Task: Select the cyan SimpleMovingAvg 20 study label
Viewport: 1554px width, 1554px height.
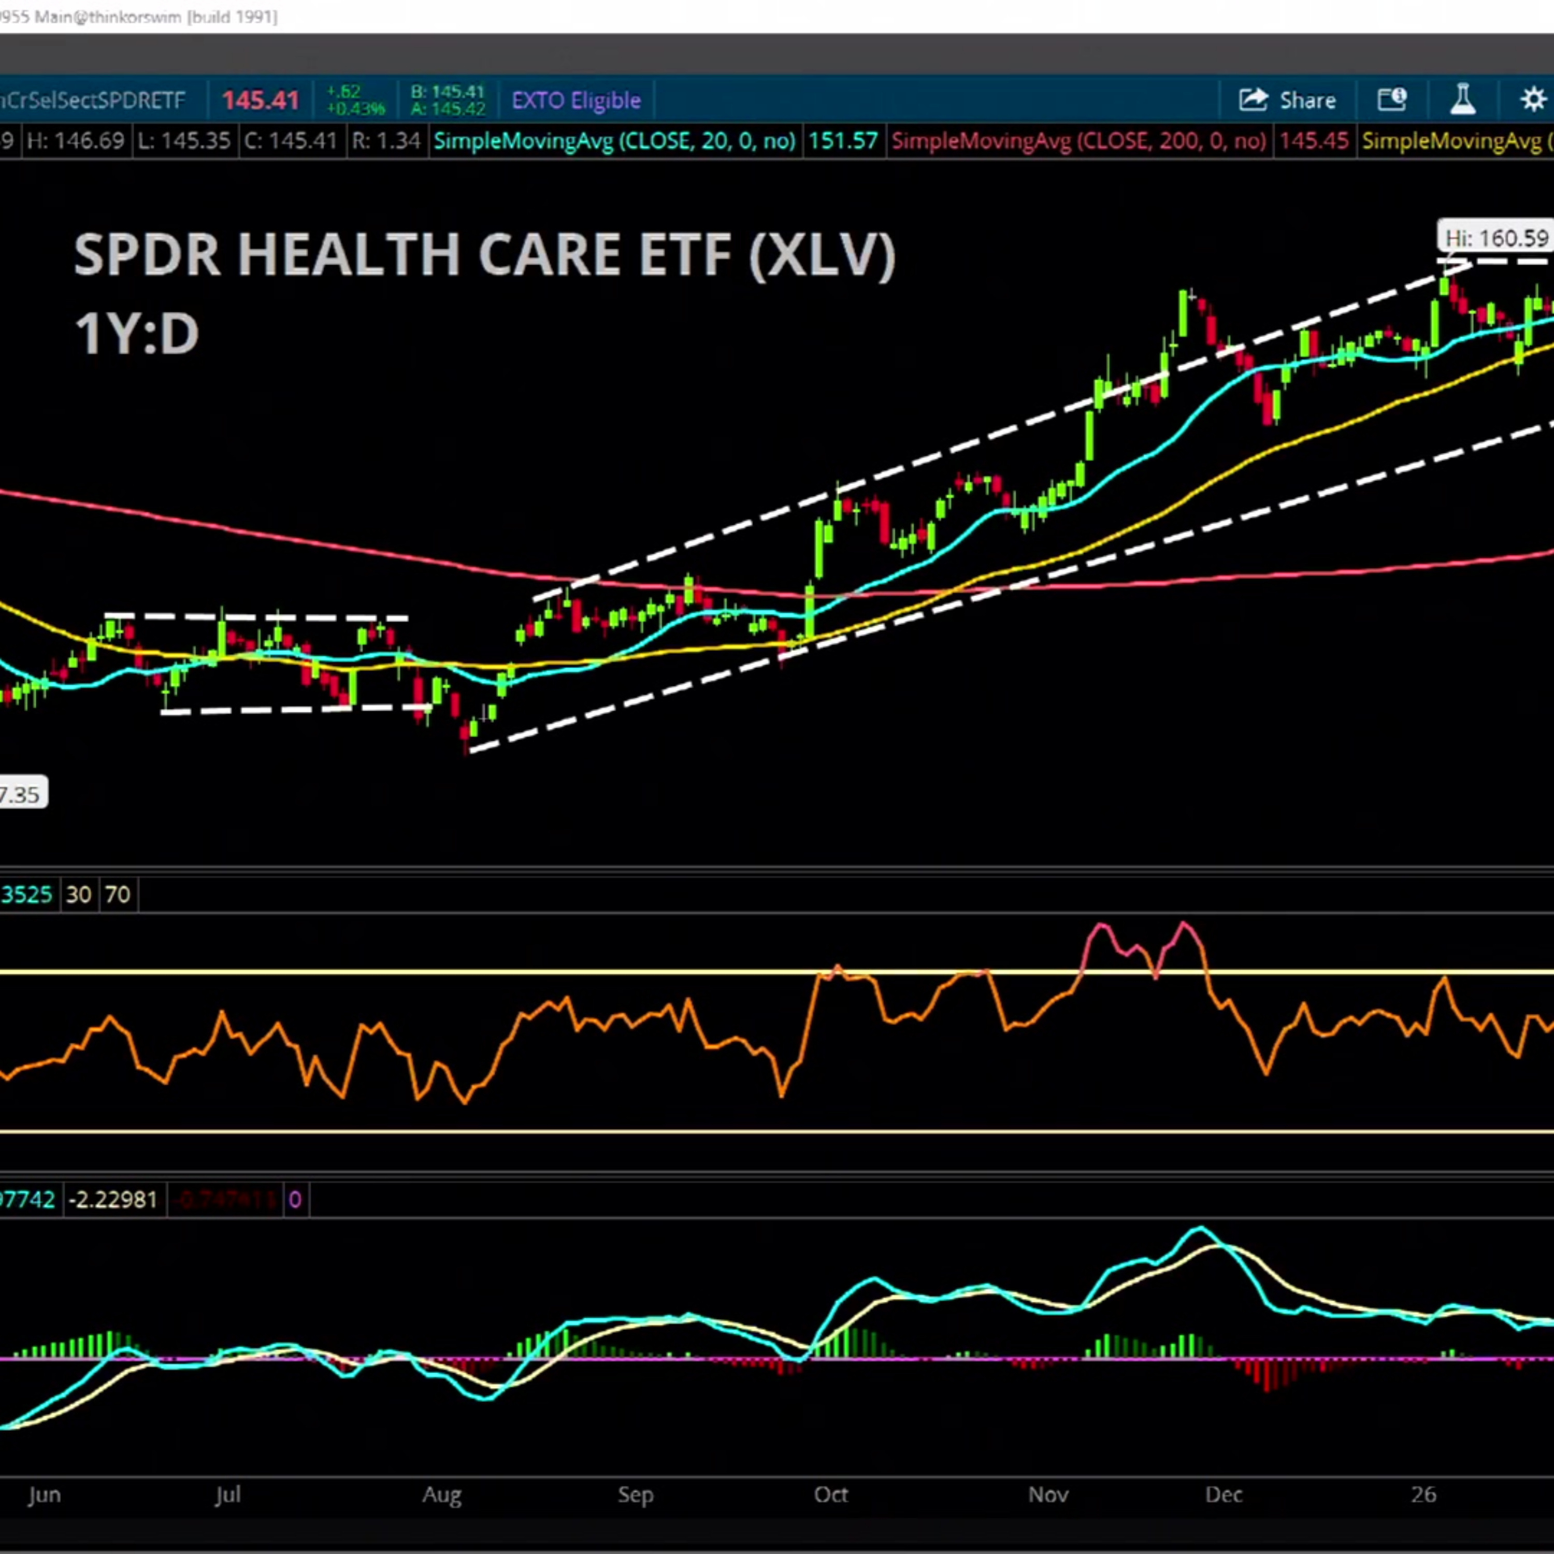Action: point(614,141)
